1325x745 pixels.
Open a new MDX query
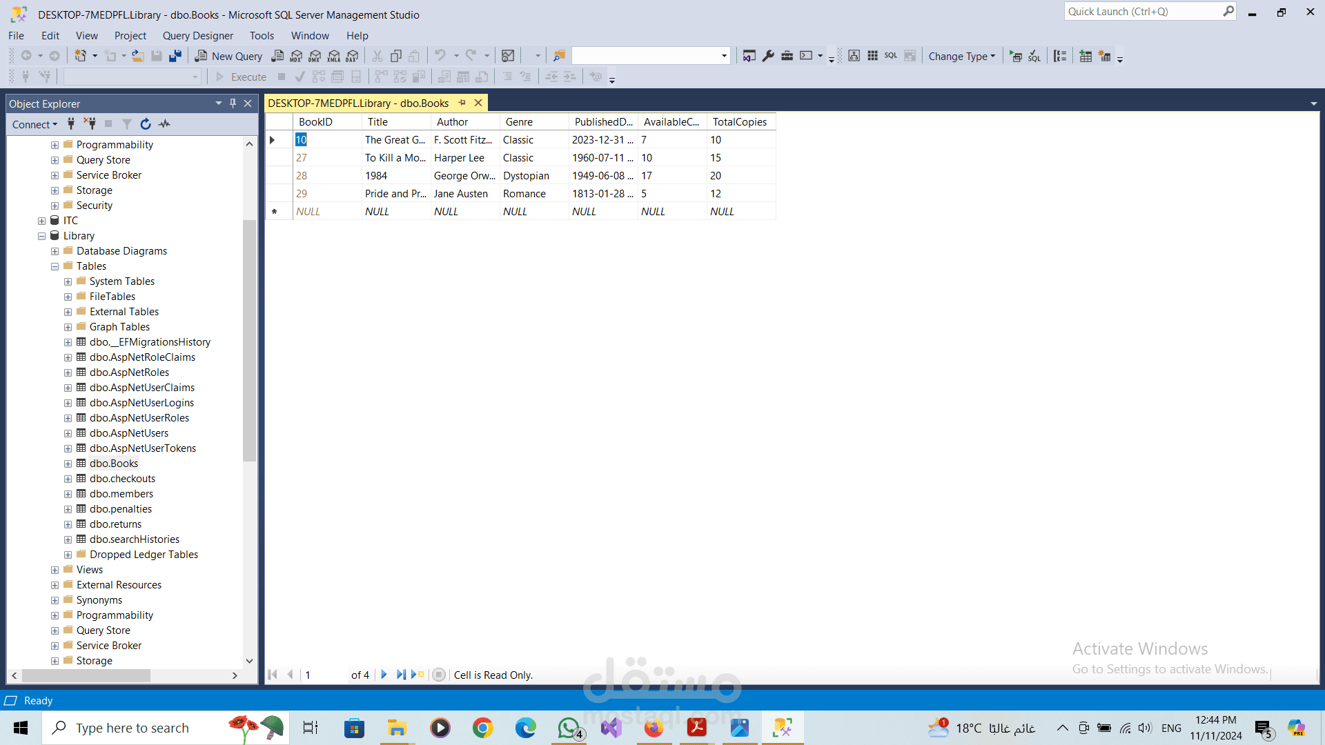pyautogui.click(x=297, y=56)
